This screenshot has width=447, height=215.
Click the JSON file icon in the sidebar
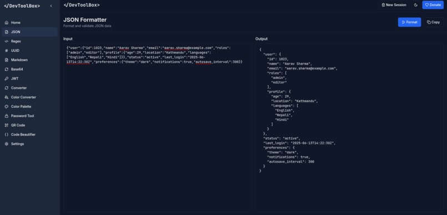coord(7,32)
